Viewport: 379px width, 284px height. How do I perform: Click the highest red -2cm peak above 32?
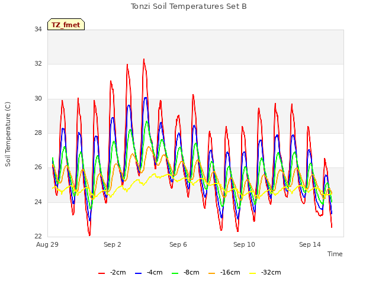tap(144, 59)
